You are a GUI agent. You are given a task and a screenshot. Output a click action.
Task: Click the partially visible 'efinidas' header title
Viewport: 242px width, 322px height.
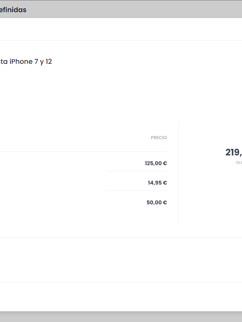coord(13,10)
